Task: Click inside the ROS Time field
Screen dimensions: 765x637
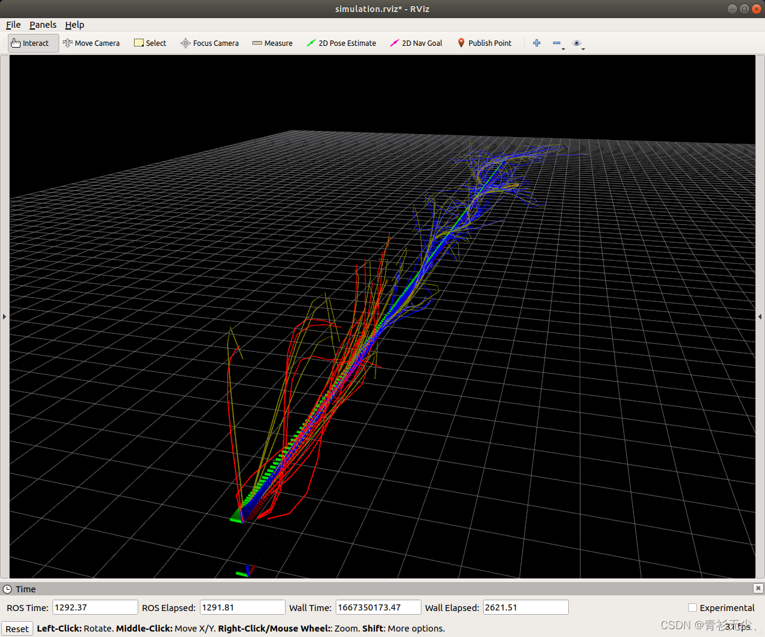Action: point(94,607)
